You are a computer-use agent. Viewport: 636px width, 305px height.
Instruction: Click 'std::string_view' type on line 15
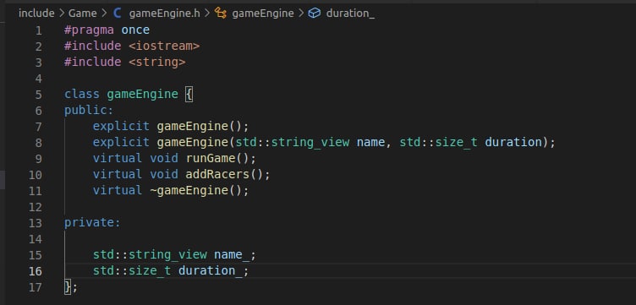[x=150, y=255]
